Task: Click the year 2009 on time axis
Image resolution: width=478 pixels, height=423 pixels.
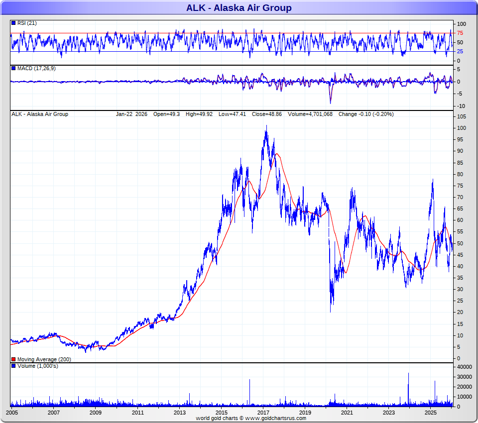Action: pyautogui.click(x=96, y=413)
